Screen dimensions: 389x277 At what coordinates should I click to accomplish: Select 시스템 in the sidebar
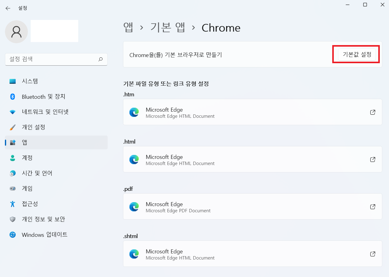pos(56,81)
